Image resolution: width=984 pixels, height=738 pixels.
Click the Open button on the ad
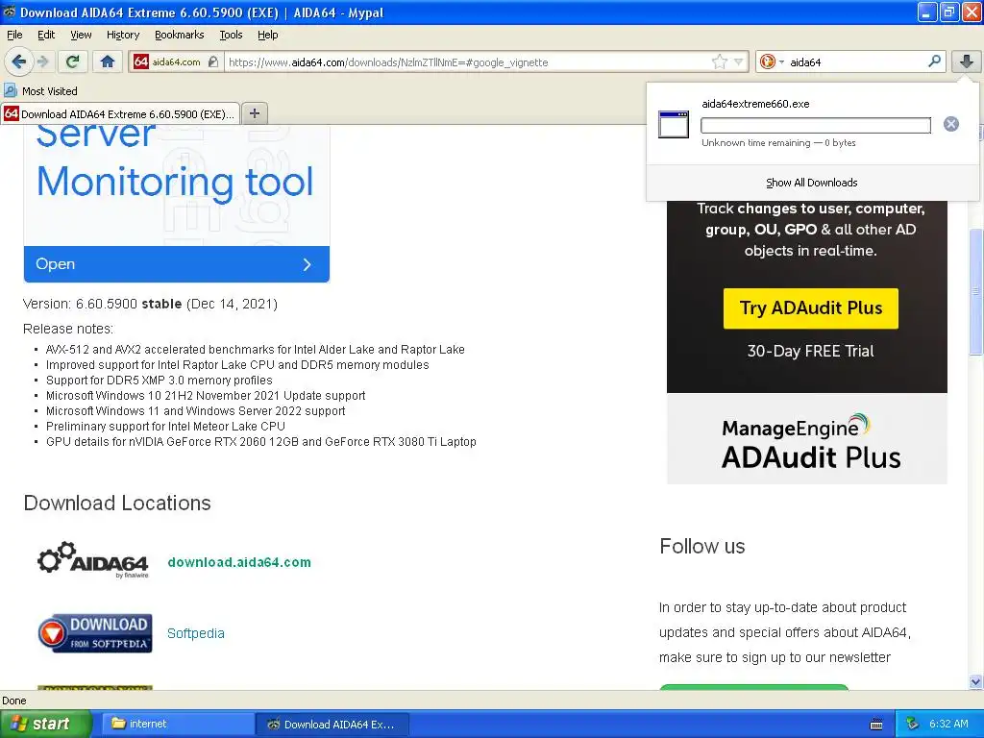click(x=177, y=264)
